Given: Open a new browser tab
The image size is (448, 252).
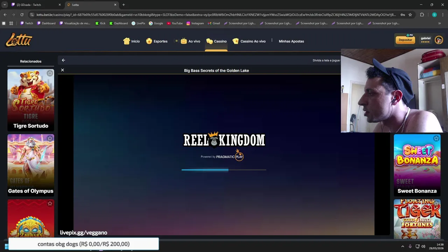Looking at the screenshot, I should coord(124,5).
